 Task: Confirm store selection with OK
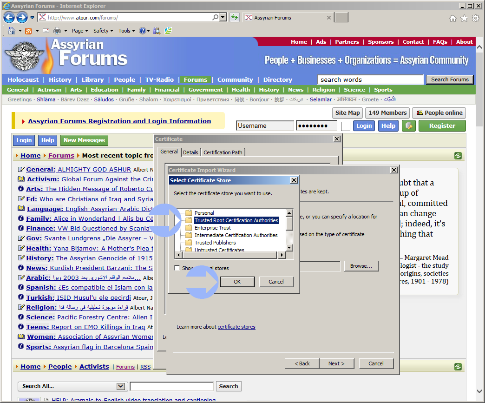pos(237,282)
